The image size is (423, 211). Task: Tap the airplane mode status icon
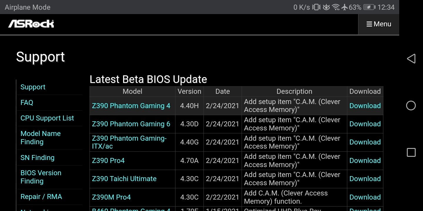[x=345, y=7]
